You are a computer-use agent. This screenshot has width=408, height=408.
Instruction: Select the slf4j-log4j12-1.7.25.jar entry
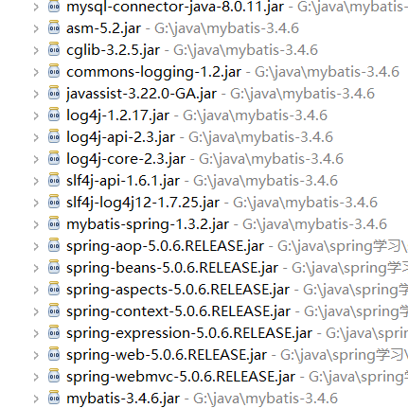[143, 203]
